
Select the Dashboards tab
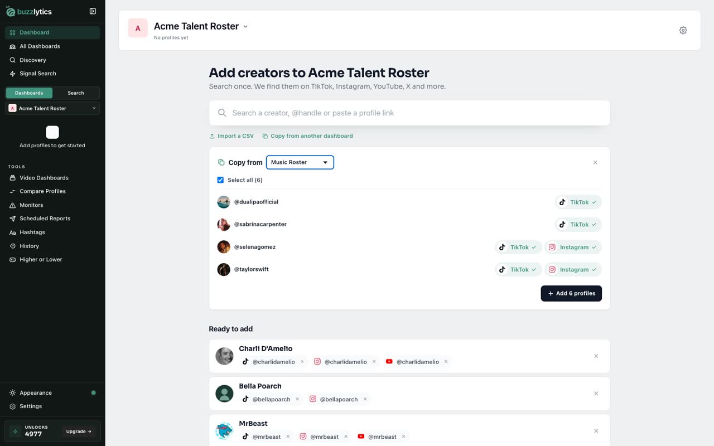pos(29,93)
